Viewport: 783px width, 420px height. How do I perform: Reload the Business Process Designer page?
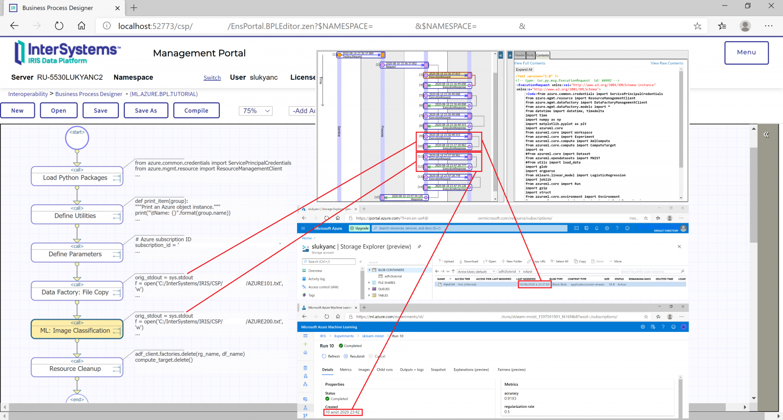[x=59, y=26]
